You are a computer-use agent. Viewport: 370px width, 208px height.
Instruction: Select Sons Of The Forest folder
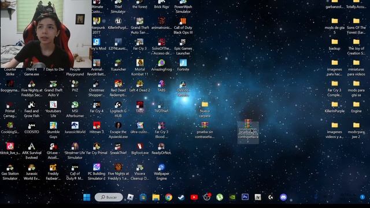356,25
